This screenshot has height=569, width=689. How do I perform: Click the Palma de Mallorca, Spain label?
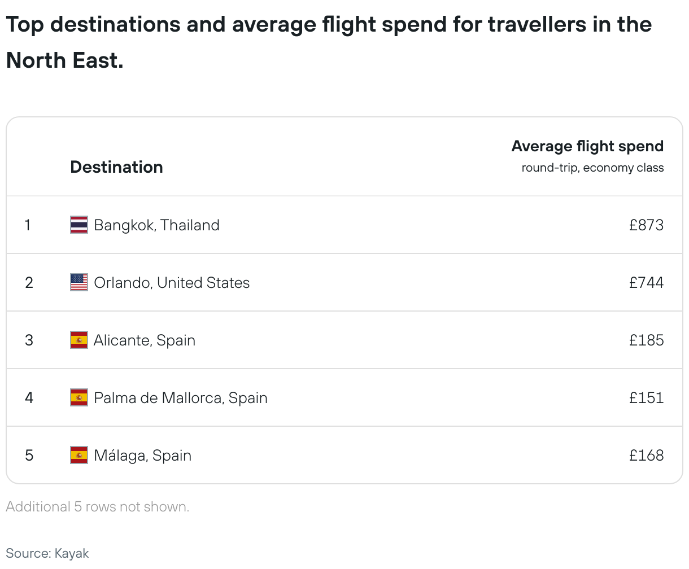(181, 397)
